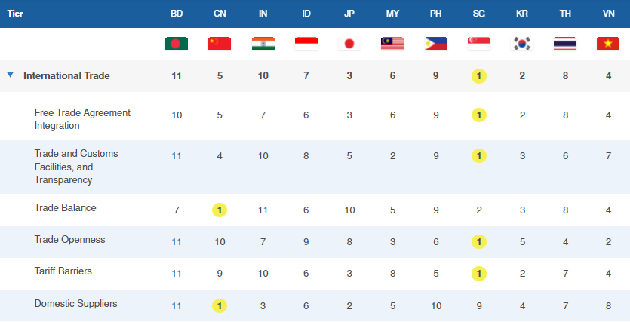
Task: Collapse the International Trade section arrow
Action: (10, 75)
